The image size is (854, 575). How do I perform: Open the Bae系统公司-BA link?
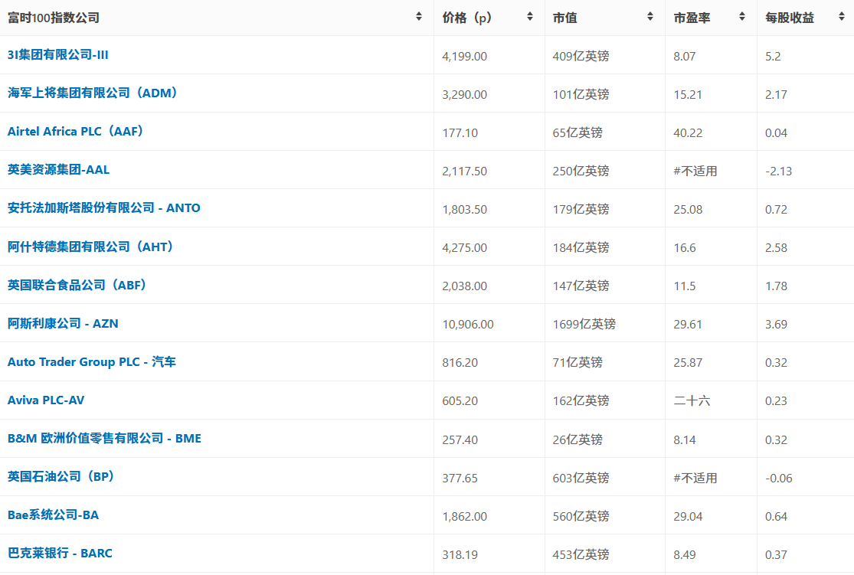[54, 515]
